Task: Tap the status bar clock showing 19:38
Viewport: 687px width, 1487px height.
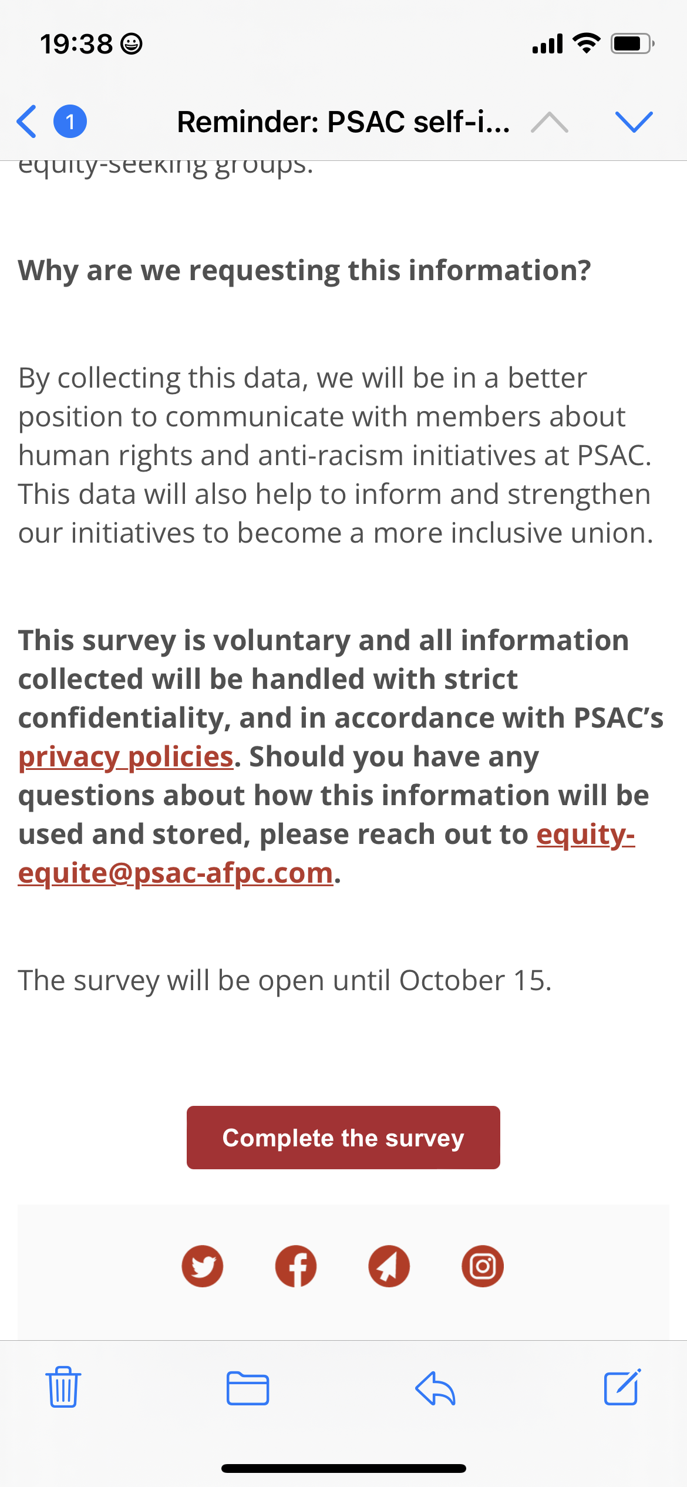Action: [76, 44]
